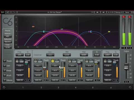134x100 pixels.
Task: Click band 3 gain value 3.0
Action: coord(55,66)
